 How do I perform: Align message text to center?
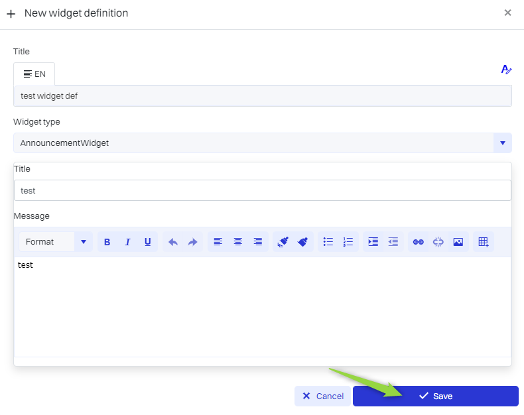[x=237, y=242]
